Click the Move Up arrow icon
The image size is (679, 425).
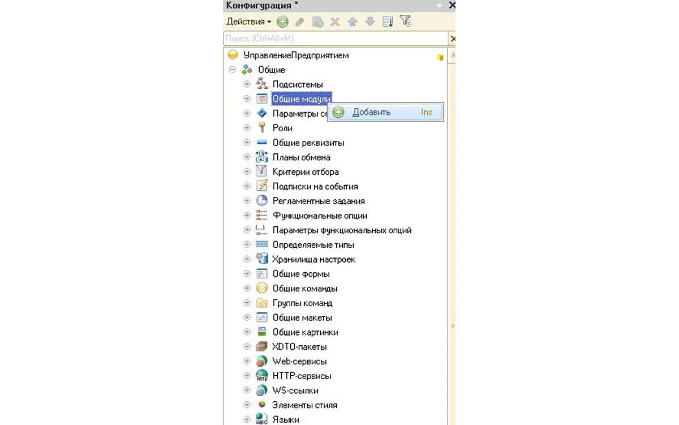(353, 22)
